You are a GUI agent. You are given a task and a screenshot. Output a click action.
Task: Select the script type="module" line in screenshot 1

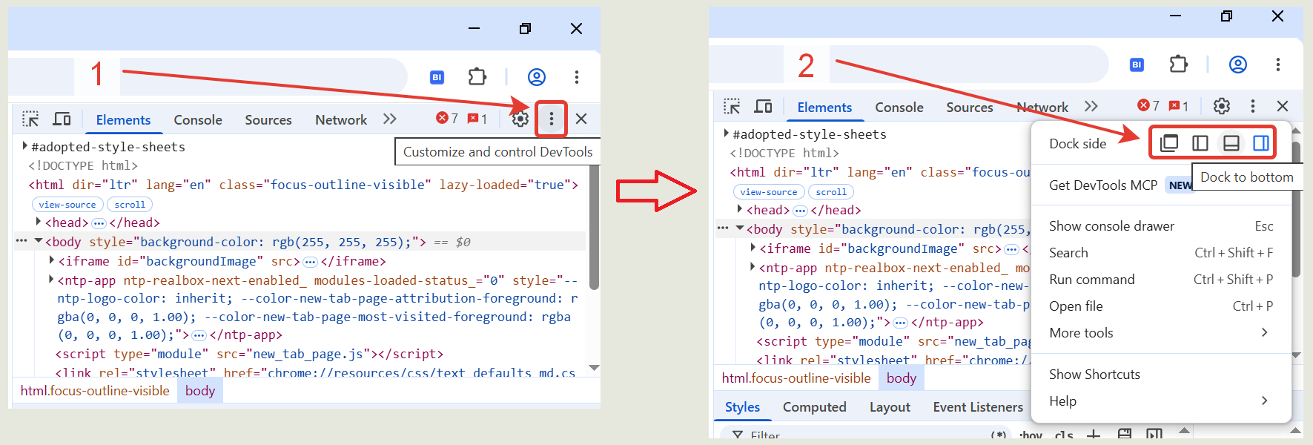[249, 354]
